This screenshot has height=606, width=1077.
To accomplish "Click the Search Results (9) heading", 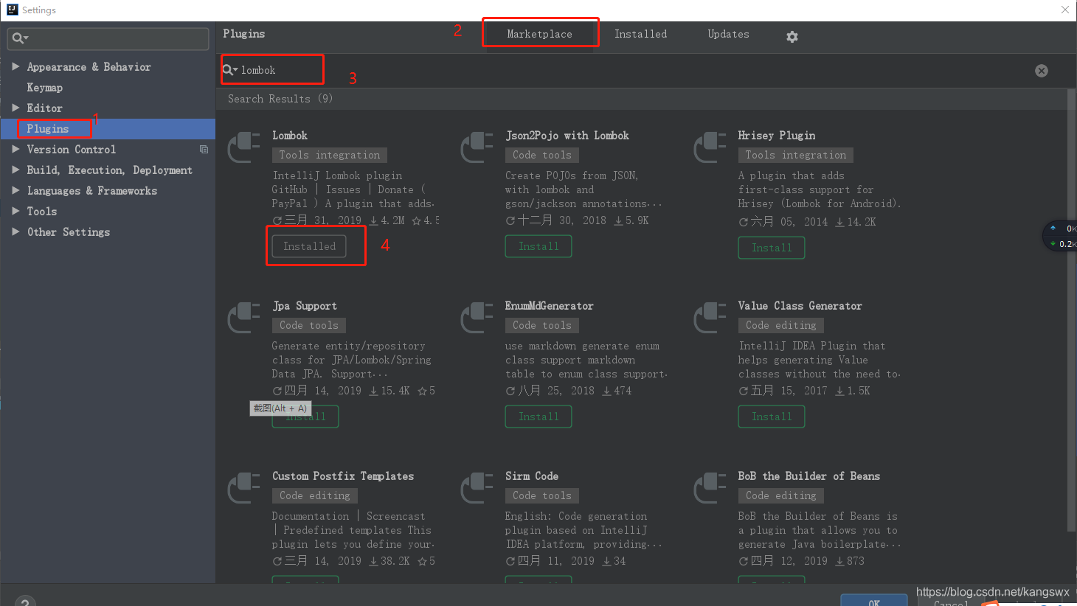I will [280, 99].
